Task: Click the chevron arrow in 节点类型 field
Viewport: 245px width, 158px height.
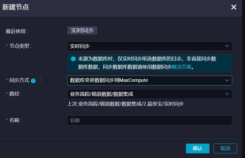Action: pos(227,46)
